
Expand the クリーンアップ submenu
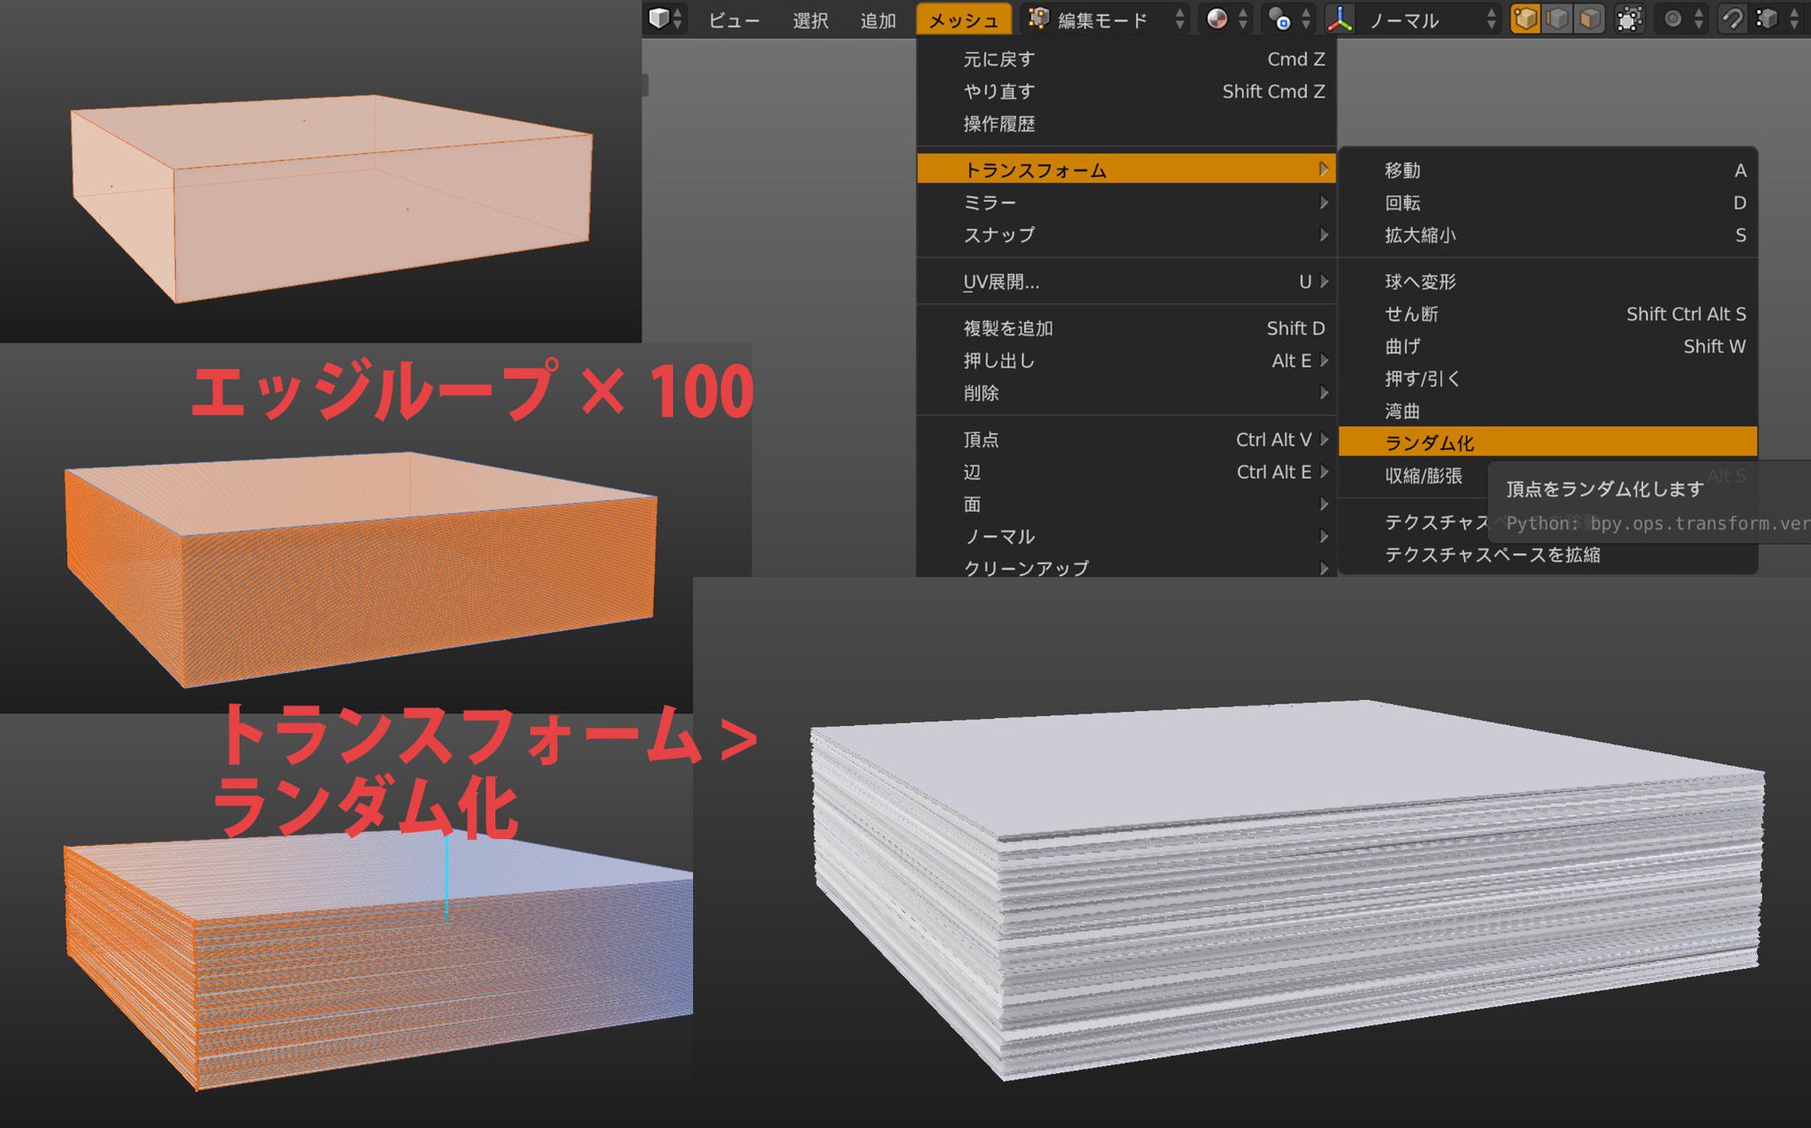pyautogui.click(x=1126, y=566)
